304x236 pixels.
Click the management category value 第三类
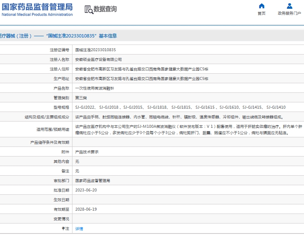click(81, 98)
